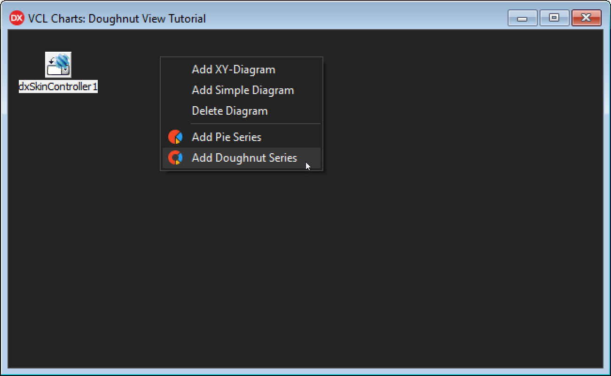The width and height of the screenshot is (611, 376).
Task: Click the red DX application icon
Action: pos(16,18)
